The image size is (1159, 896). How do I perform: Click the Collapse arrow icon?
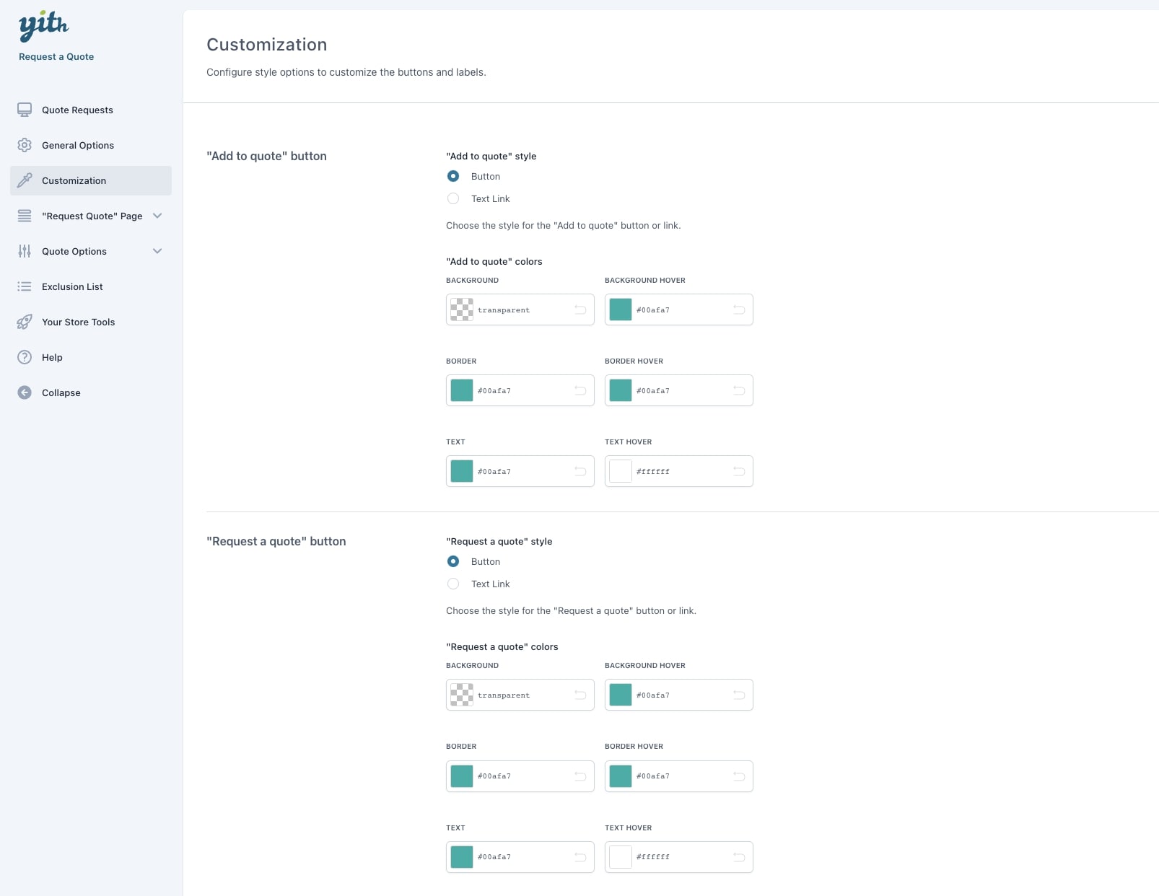[25, 392]
